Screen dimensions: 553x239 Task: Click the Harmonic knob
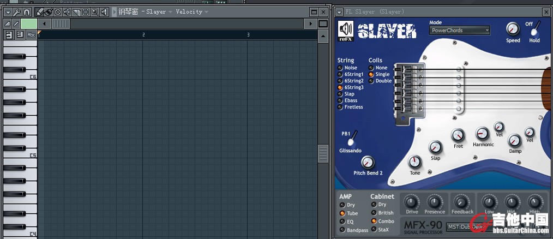482,134
